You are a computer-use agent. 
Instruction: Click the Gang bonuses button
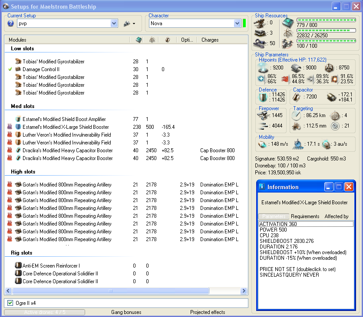pos(126,312)
